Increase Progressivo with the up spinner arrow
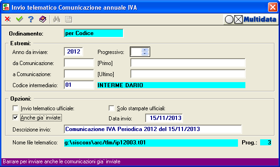280x167 pixels. [145, 50]
